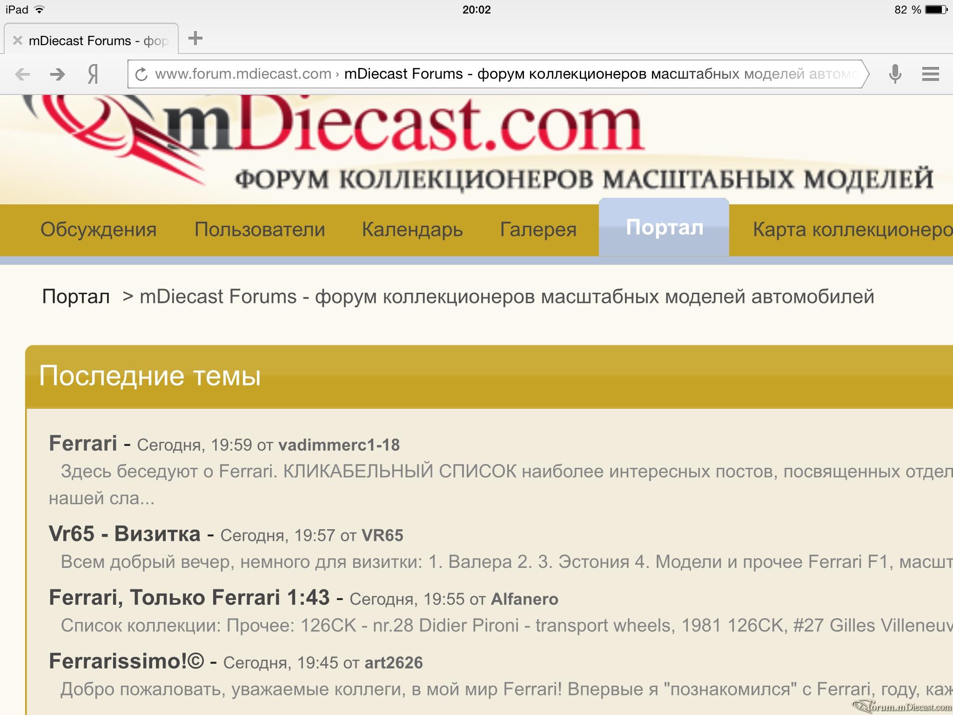Open Галерея navigation item
Viewport: 953px width, 715px height.
pyautogui.click(x=538, y=229)
